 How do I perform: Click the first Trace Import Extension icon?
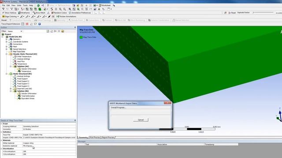coord(23,24)
